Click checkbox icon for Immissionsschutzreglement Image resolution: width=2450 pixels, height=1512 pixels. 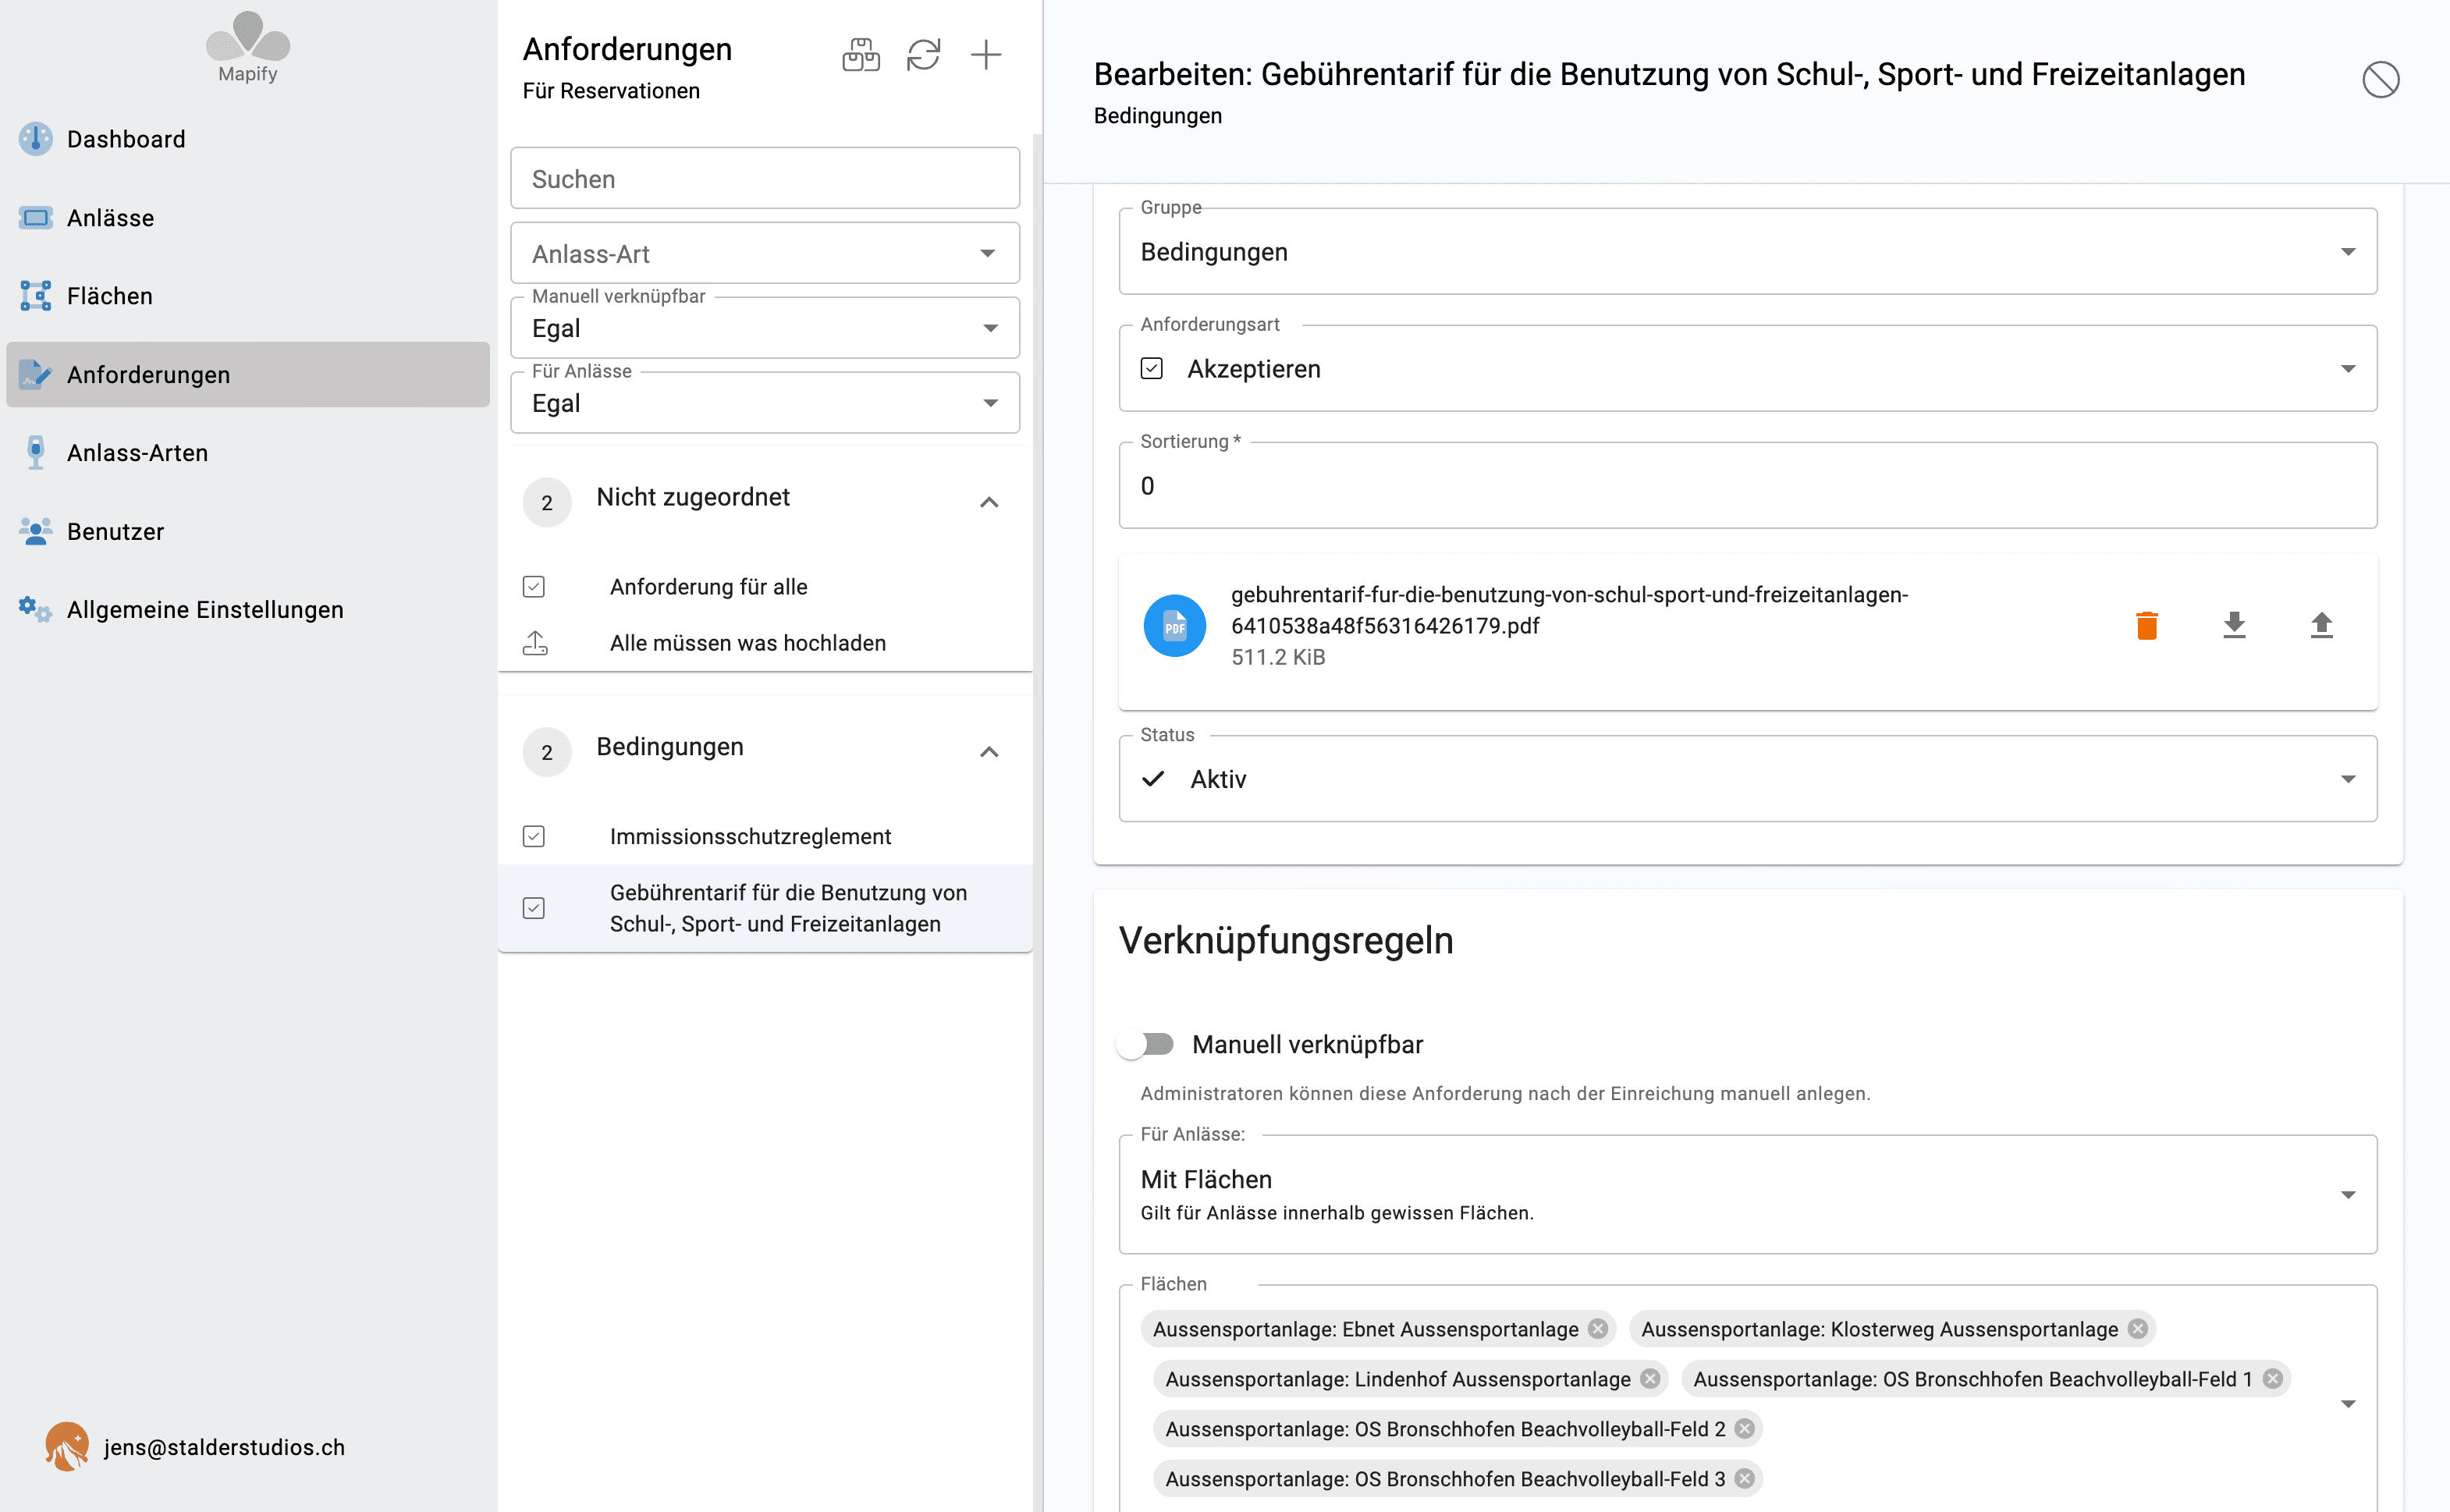tap(534, 836)
